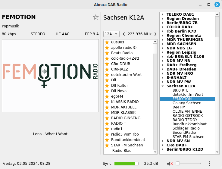Unmute audio with the speaker icon
Viewport: 222px width, 169px height.
point(170,164)
